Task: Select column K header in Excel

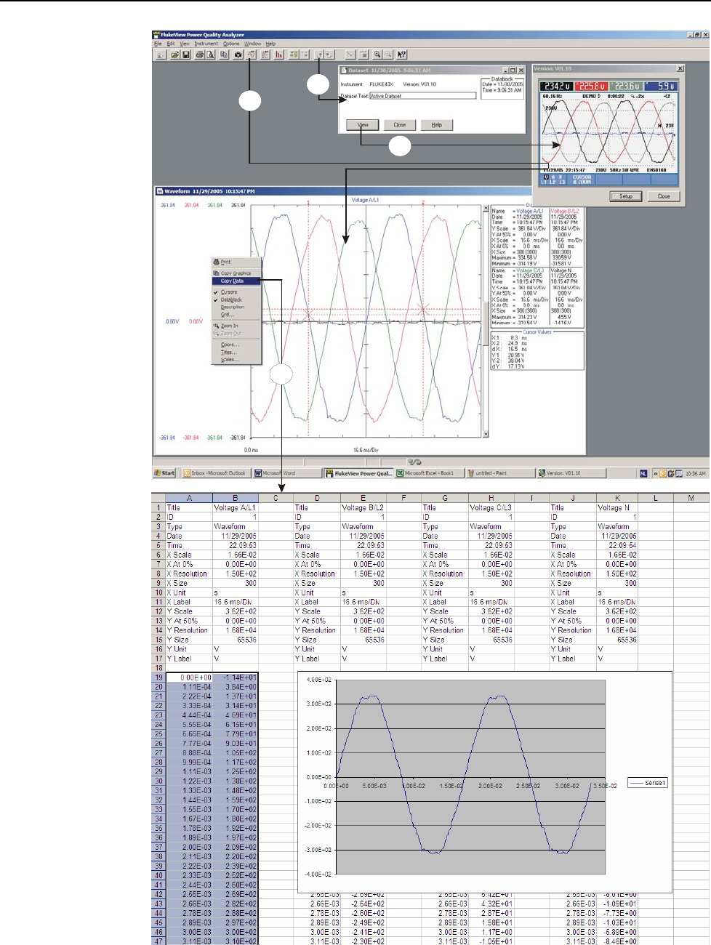Action: click(617, 498)
